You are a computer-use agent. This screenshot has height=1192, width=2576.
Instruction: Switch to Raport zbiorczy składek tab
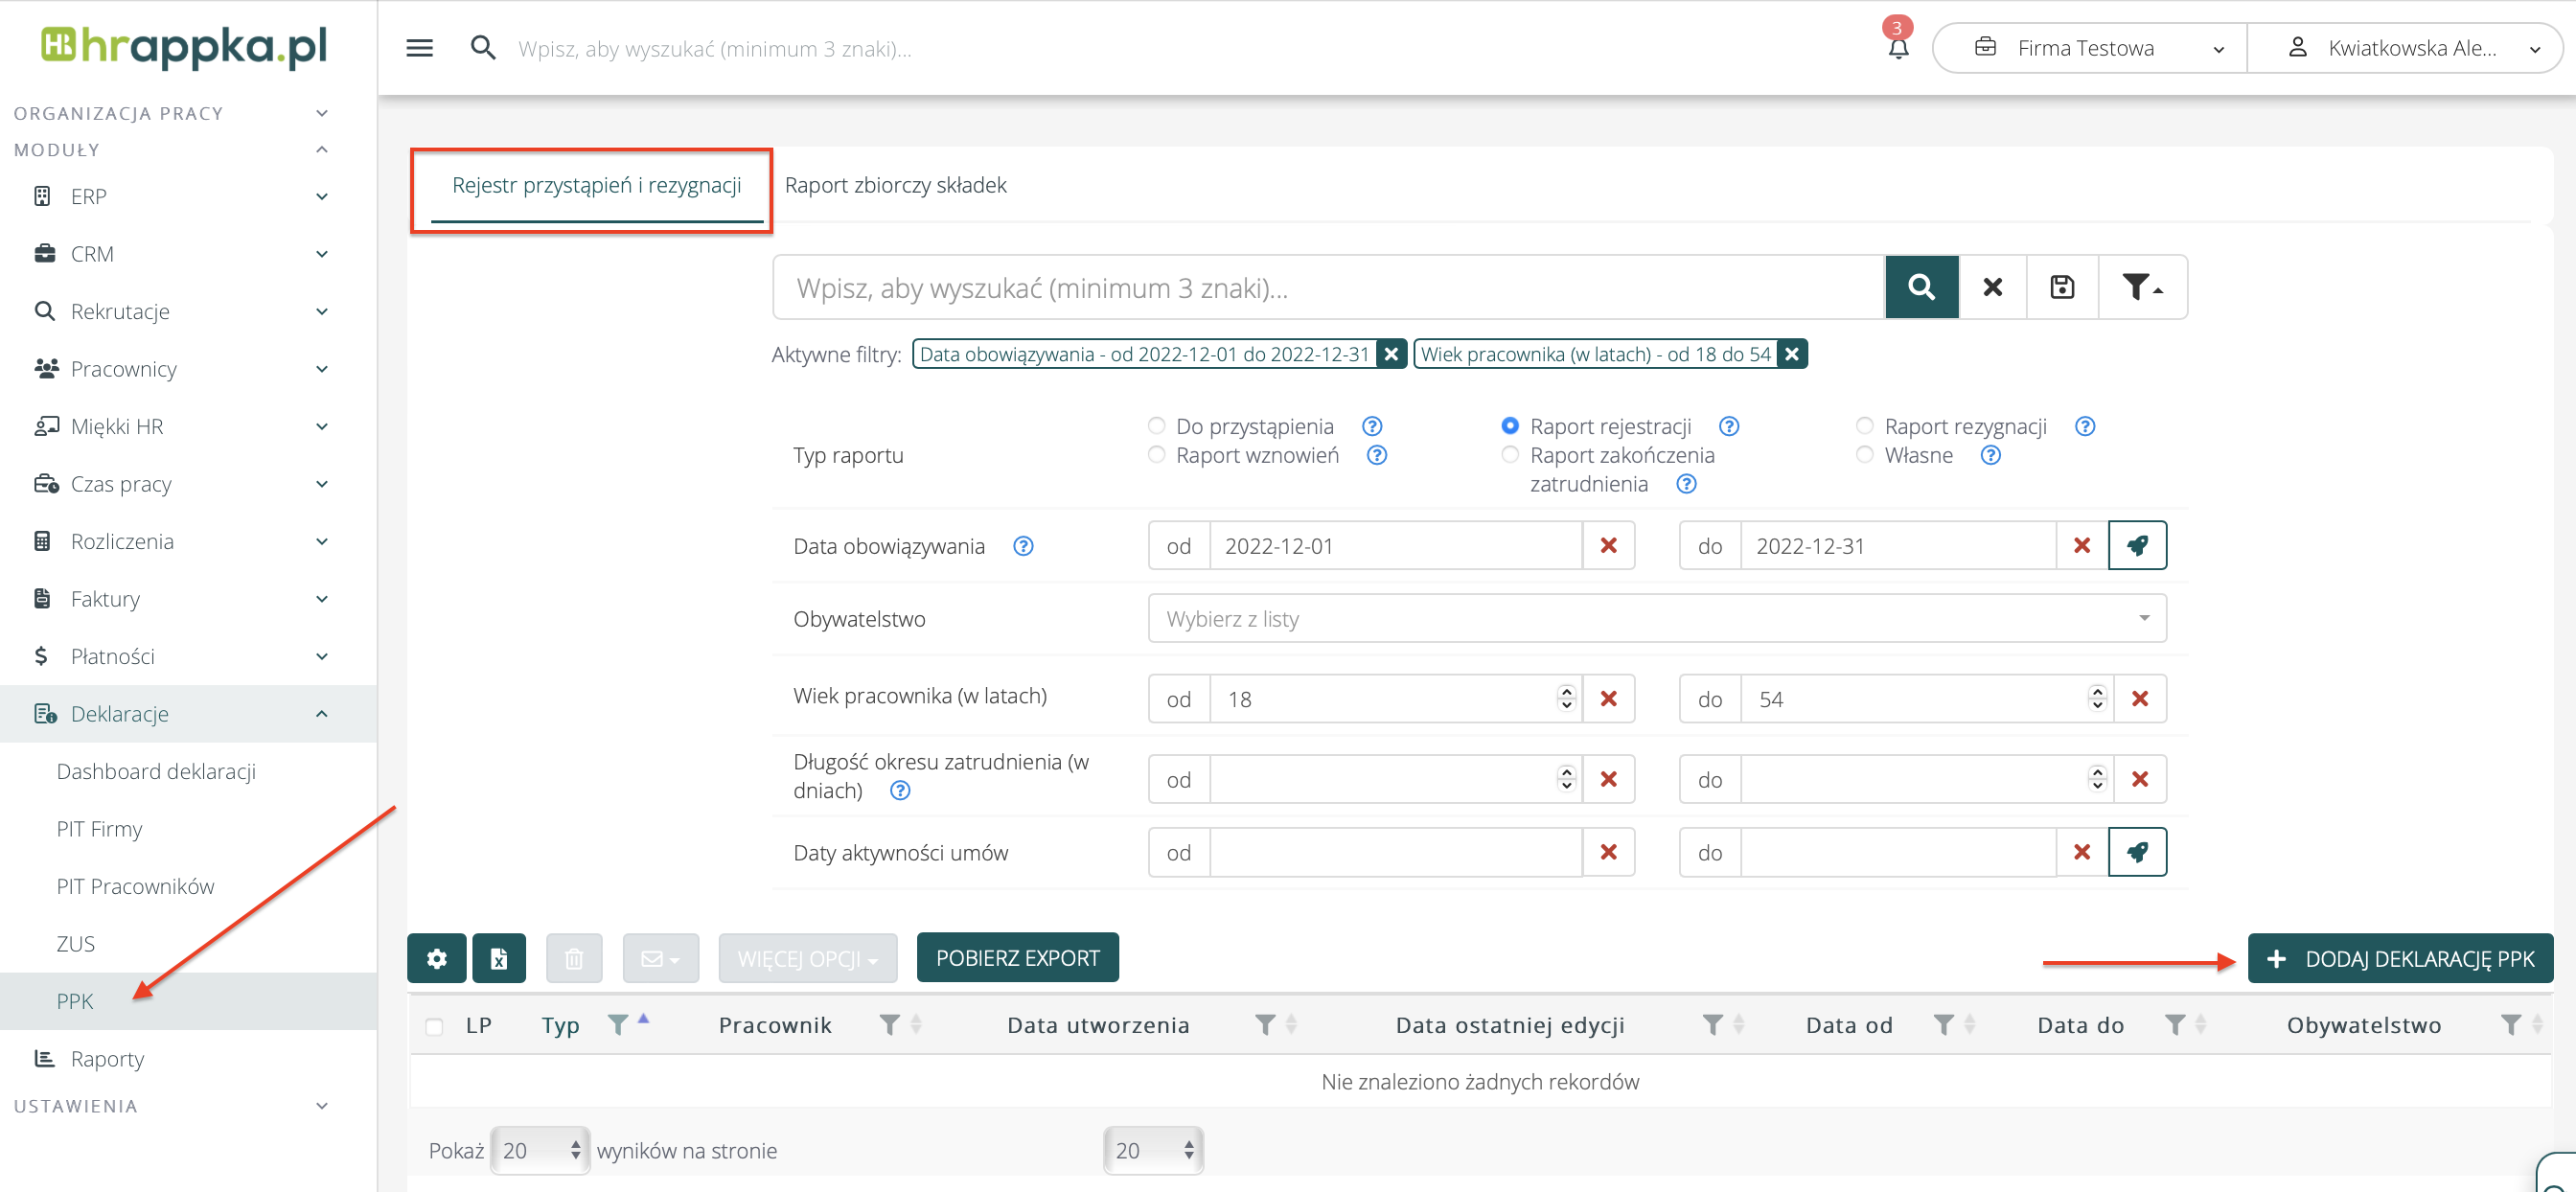click(x=895, y=185)
